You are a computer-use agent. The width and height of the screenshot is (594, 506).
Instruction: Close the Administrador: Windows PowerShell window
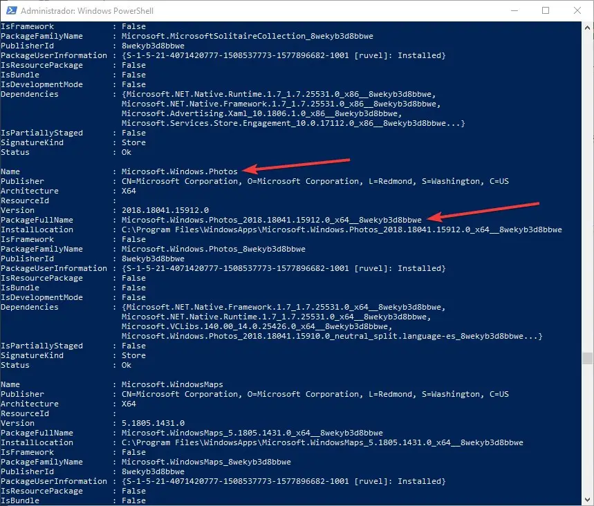click(577, 10)
